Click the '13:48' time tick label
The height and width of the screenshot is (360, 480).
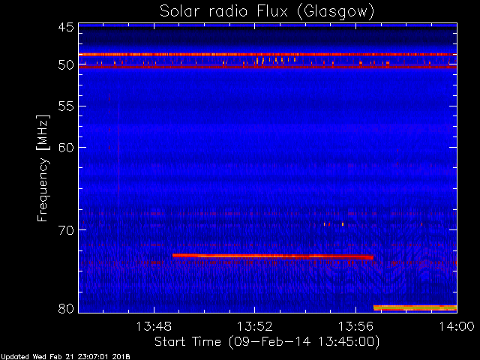click(154, 327)
